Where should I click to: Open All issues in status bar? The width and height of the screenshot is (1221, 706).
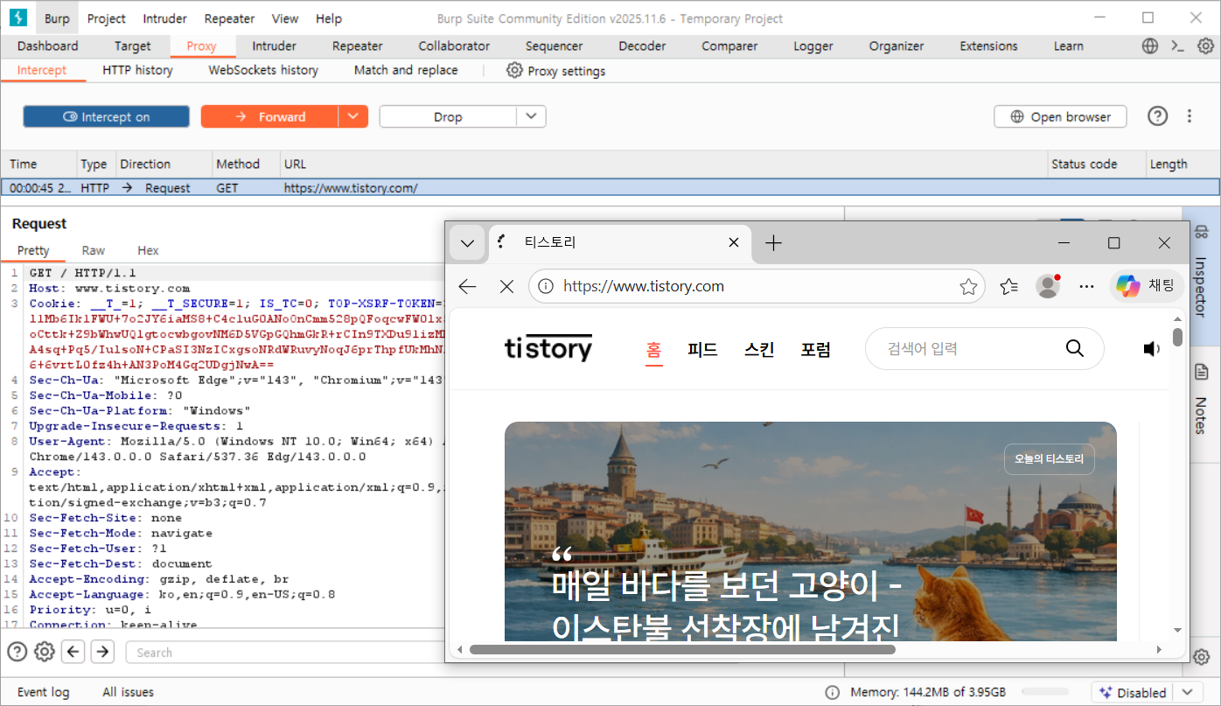(128, 692)
